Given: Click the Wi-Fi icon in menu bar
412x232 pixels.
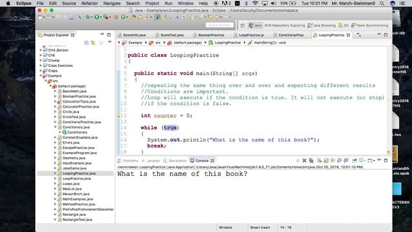Looking at the screenshot, I should click(x=255, y=3).
